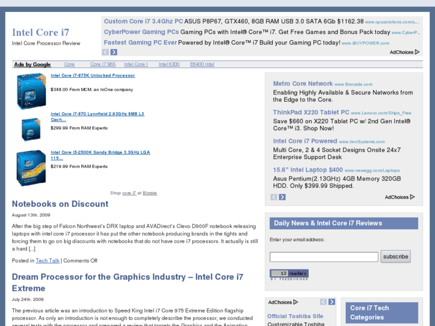435x326 pixels.
Task: Open Intel Core i7-875K Unlocked Processor link
Action: point(93,75)
